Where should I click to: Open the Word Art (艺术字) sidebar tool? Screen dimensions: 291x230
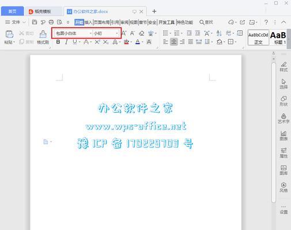[284, 118]
